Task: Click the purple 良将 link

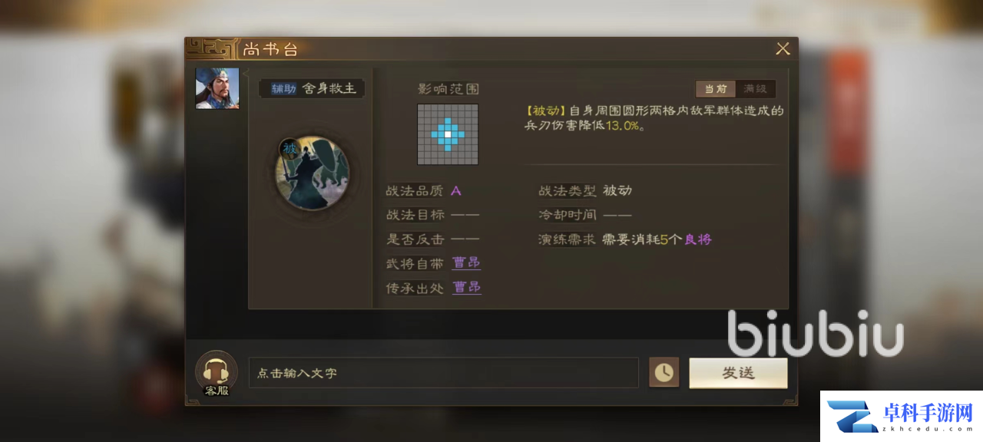Action: click(x=698, y=239)
